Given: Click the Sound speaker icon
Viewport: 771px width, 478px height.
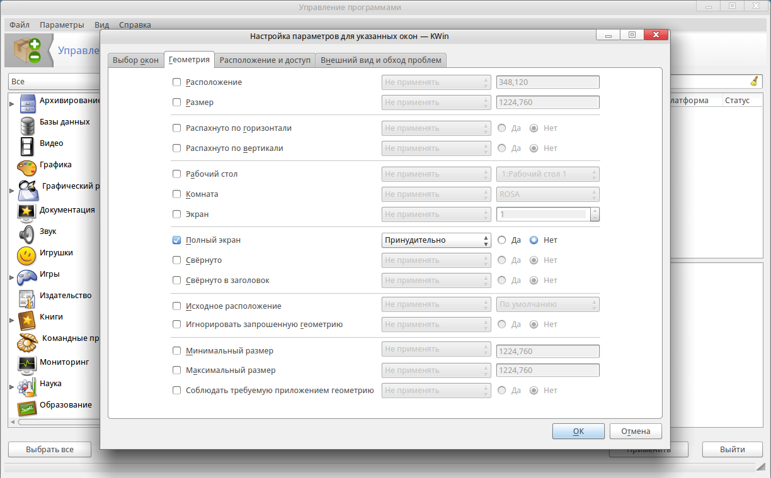Looking at the screenshot, I should [27, 234].
